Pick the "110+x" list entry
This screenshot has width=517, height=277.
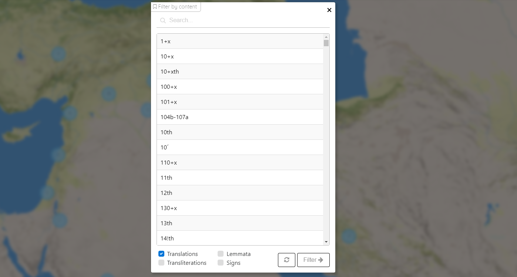coord(240,163)
